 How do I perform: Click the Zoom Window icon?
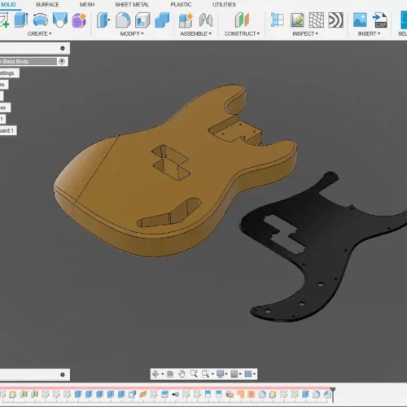(205, 374)
